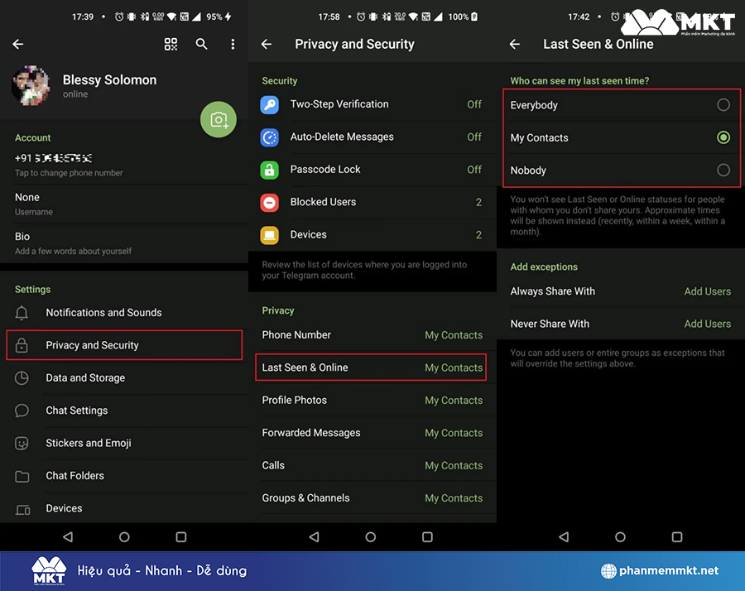
Task: Tap the phone number to change it
Action: point(124,165)
